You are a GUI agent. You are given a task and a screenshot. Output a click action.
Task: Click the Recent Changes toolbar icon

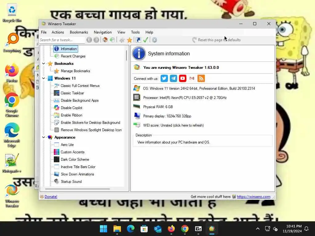tap(112, 40)
